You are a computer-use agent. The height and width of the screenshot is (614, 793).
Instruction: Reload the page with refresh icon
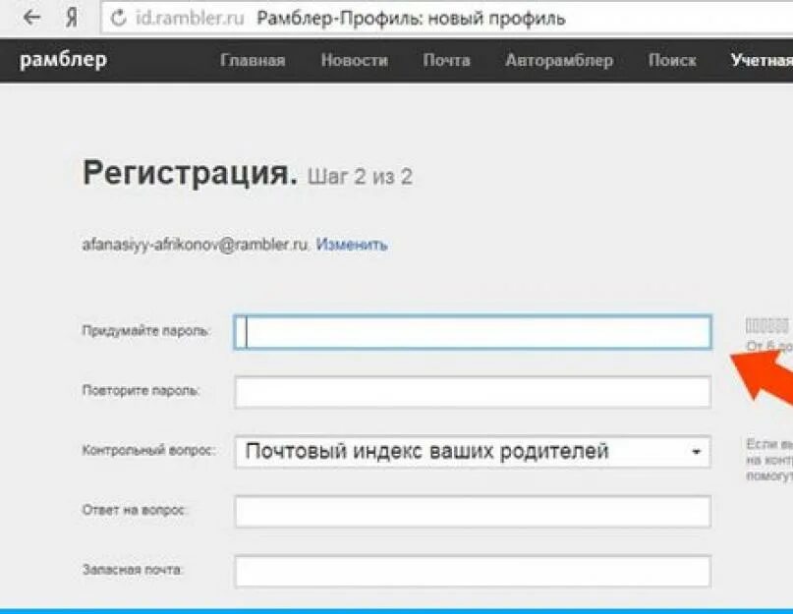118,19
